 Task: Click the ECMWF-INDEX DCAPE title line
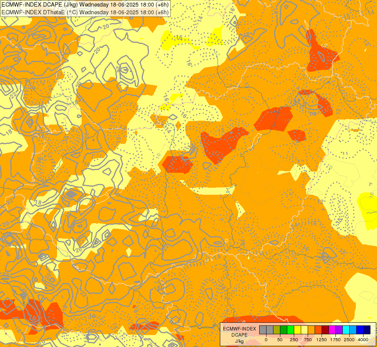click(85, 5)
